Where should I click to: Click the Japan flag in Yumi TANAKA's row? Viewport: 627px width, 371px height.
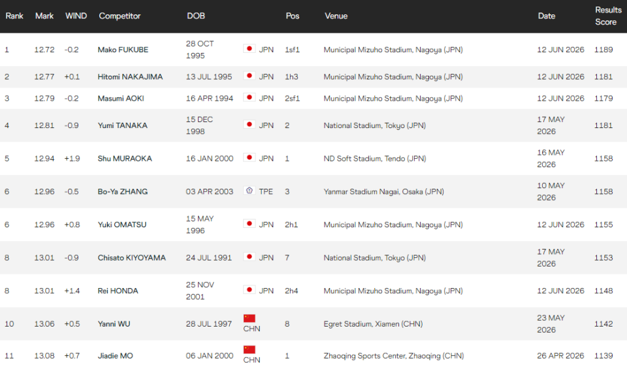coord(249,125)
